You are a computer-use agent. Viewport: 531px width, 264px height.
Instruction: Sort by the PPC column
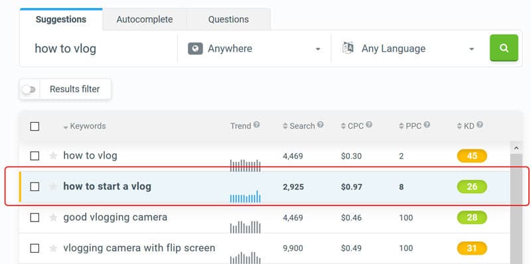[x=410, y=126]
